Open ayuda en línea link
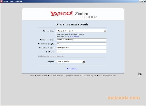The image size is (146, 106). coord(42,76)
